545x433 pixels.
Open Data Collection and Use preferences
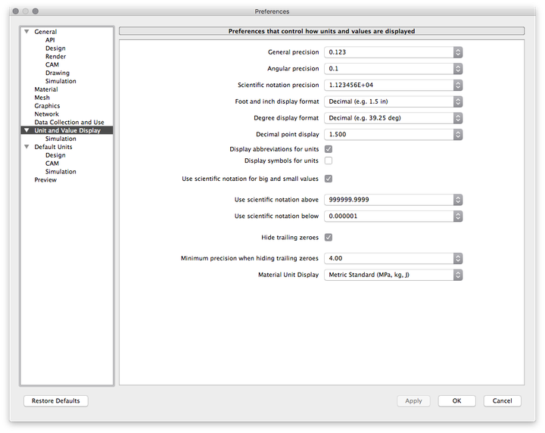click(69, 123)
